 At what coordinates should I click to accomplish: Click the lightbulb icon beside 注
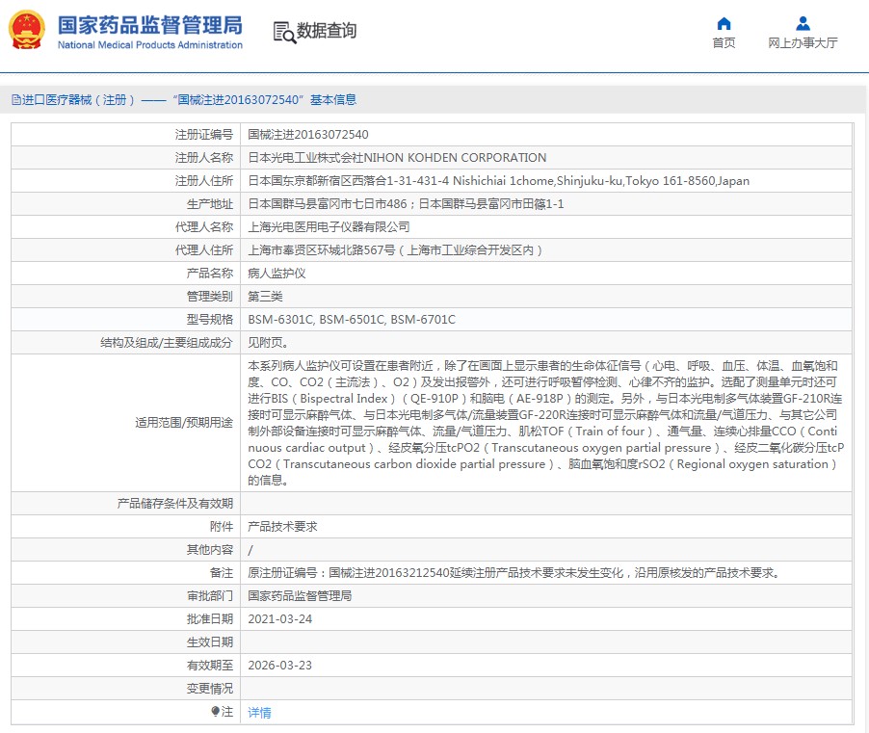pyautogui.click(x=215, y=712)
